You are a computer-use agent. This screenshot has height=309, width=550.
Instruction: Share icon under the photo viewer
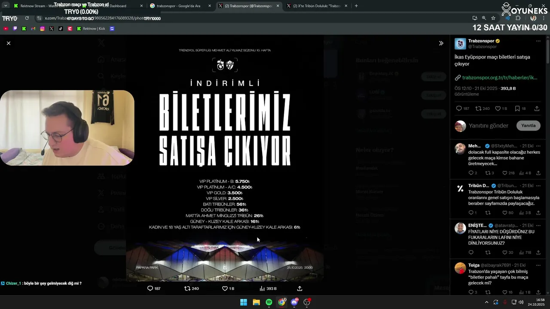tap(299, 288)
